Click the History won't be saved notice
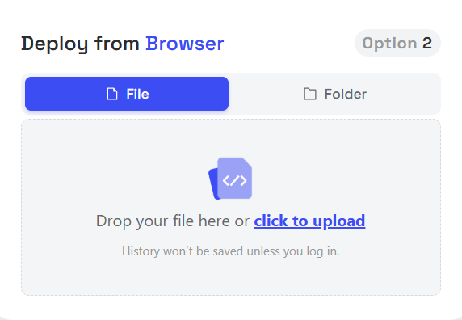 click(231, 251)
